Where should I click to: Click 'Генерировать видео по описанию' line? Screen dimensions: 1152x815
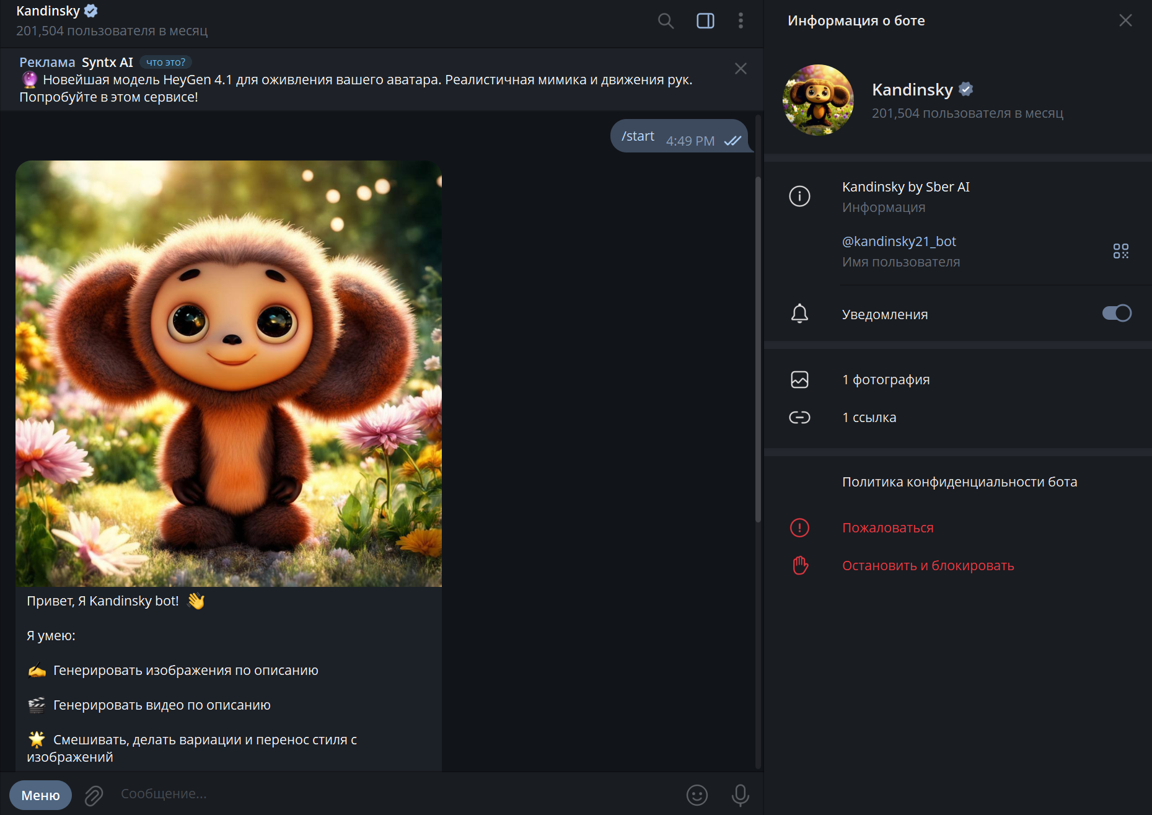point(161,705)
